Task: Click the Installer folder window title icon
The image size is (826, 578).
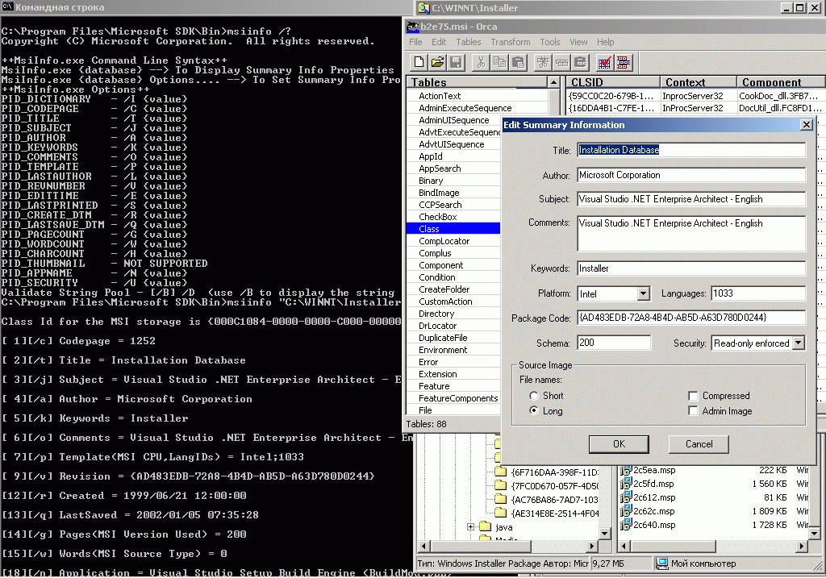Action: [423, 7]
